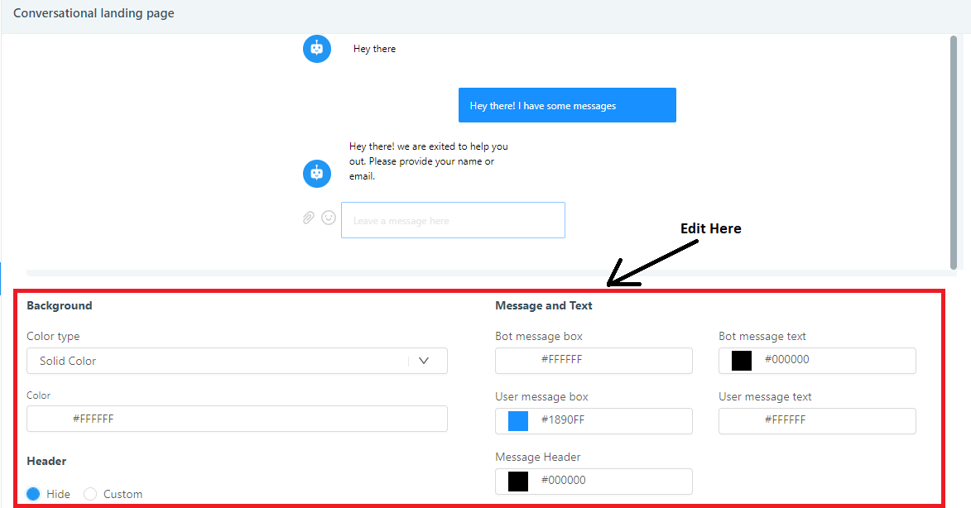Click the Solid Color dropdown chevron
971x508 pixels.
424,361
